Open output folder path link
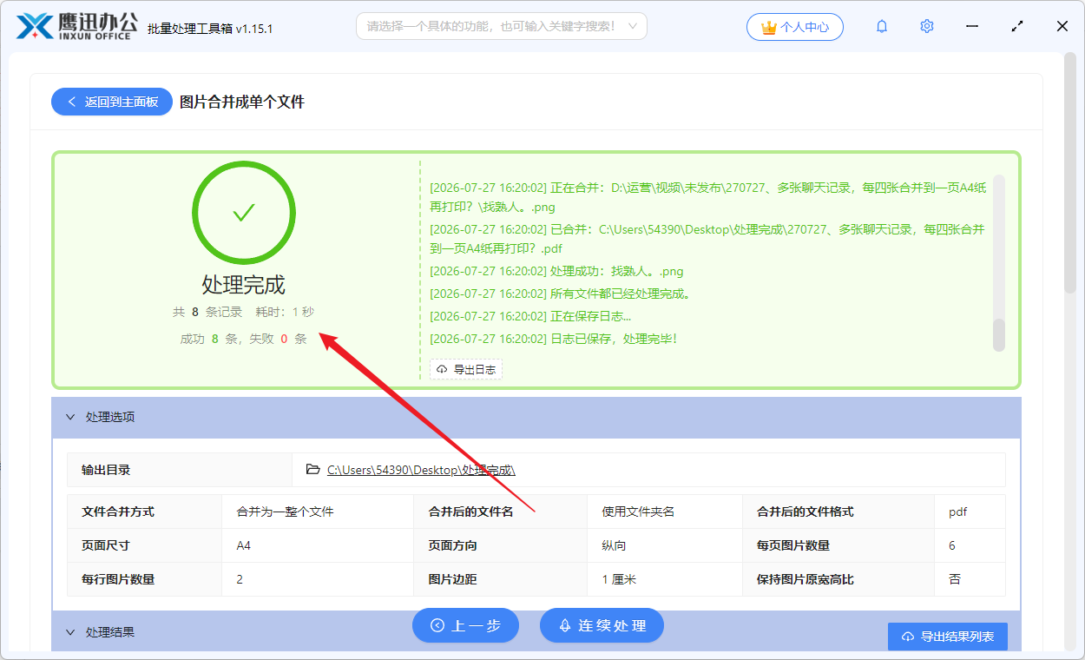The height and width of the screenshot is (660, 1085). (421, 470)
